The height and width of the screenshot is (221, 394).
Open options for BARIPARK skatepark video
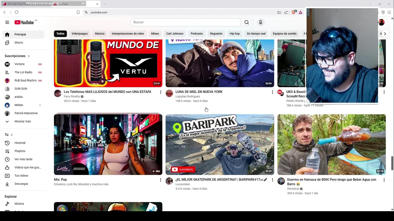point(272,180)
